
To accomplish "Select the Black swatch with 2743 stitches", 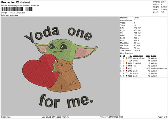I will pyautogui.click(x=127, y=71).
